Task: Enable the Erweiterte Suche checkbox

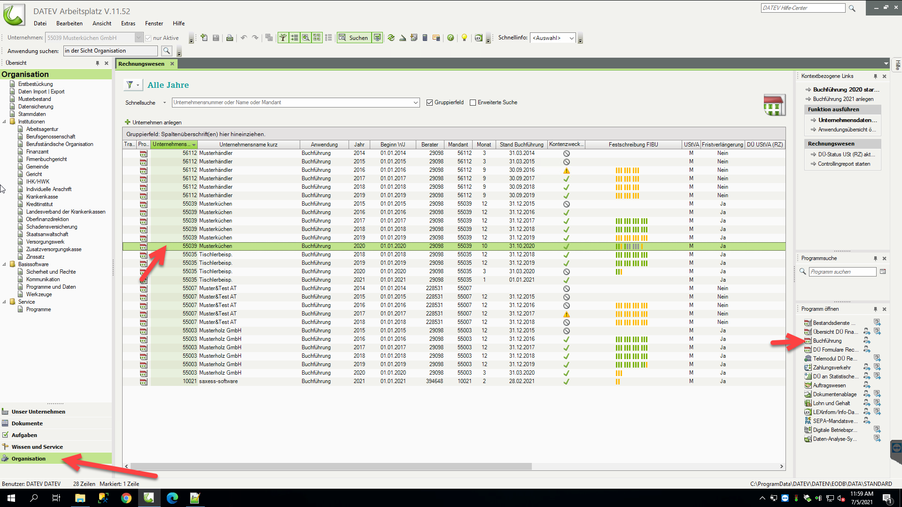Action: pos(473,102)
